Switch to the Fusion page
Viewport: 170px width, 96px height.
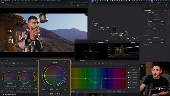[x=85, y=94]
